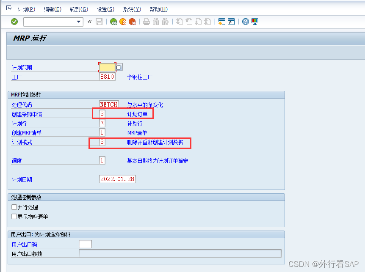Click the text 基本日期将为计划订单确定
This screenshot has width=365, height=272.
[x=158, y=161]
